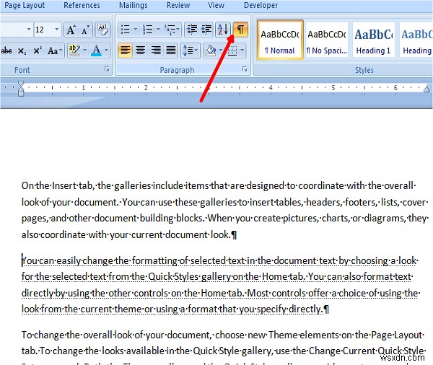Toggle Show/Hide paragraph marks button
This screenshot has height=365, width=433.
pyautogui.click(x=240, y=30)
